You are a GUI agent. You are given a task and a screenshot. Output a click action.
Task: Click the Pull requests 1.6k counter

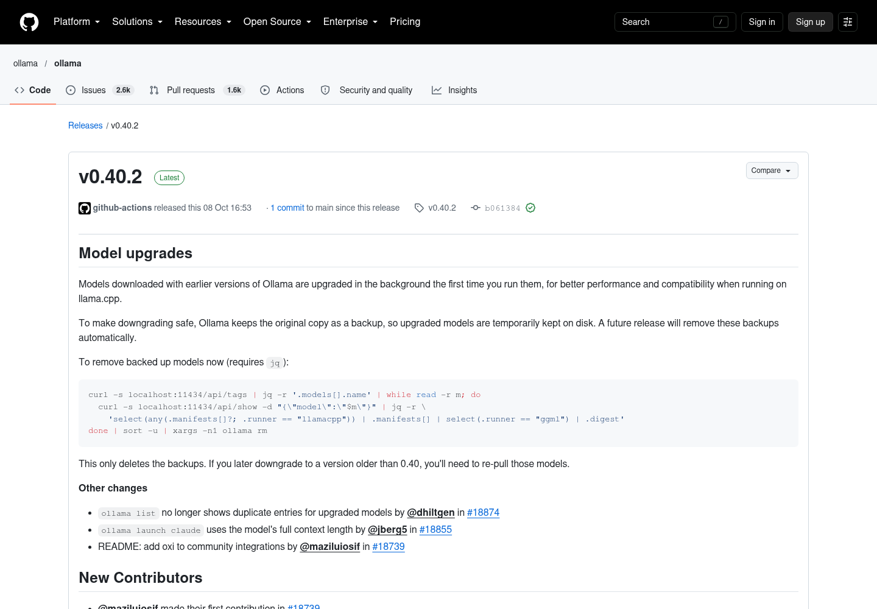point(234,90)
